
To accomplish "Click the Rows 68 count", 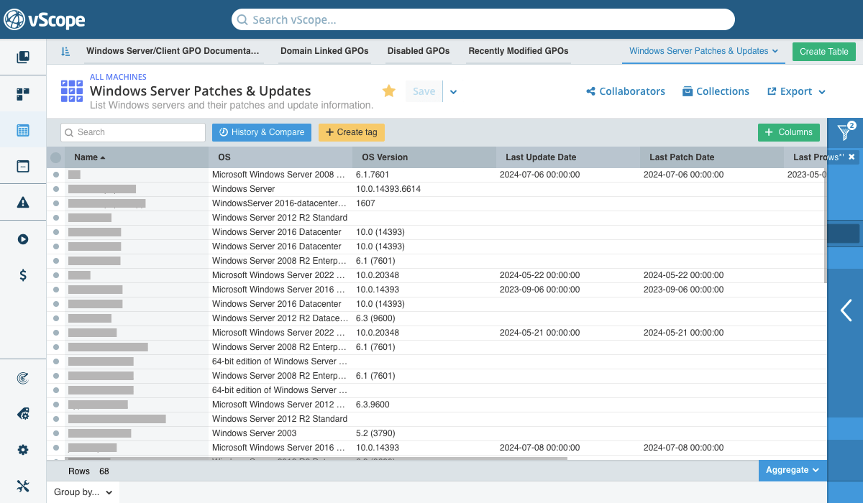I will click(x=88, y=471).
